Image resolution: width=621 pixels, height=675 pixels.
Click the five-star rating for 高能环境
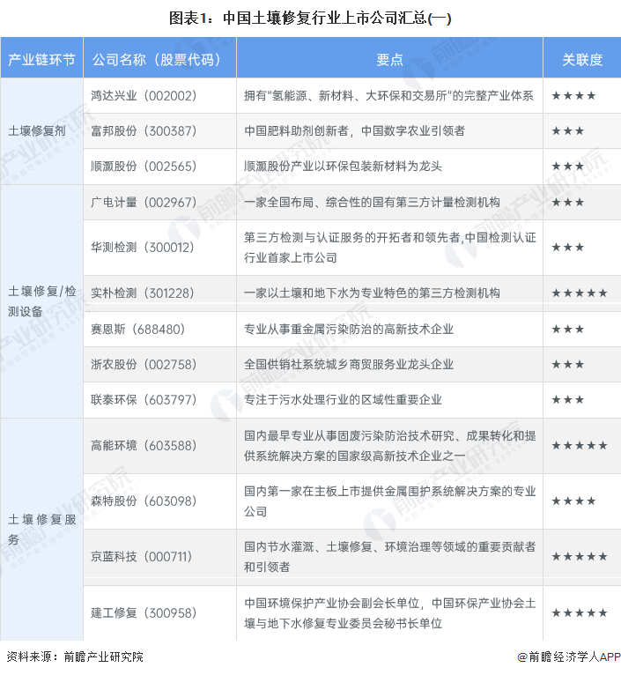(580, 446)
